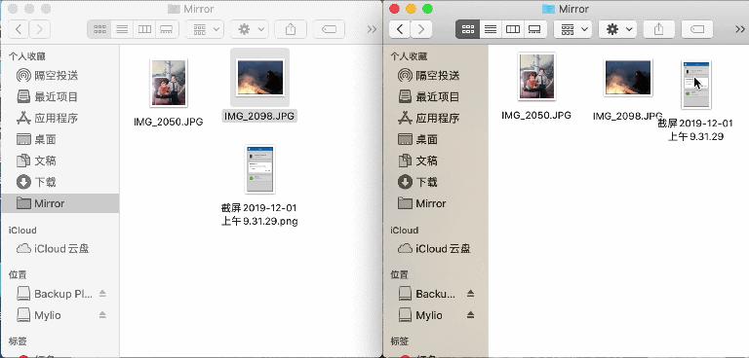This screenshot has height=358, width=749.
Task: Select Mirror folder in left window sidebar
Action: (x=59, y=203)
